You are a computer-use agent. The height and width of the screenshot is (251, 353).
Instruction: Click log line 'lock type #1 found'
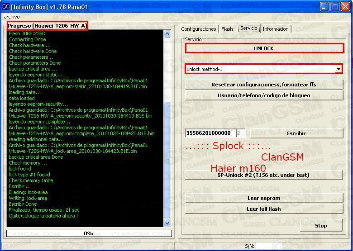pyautogui.click(x=29, y=175)
